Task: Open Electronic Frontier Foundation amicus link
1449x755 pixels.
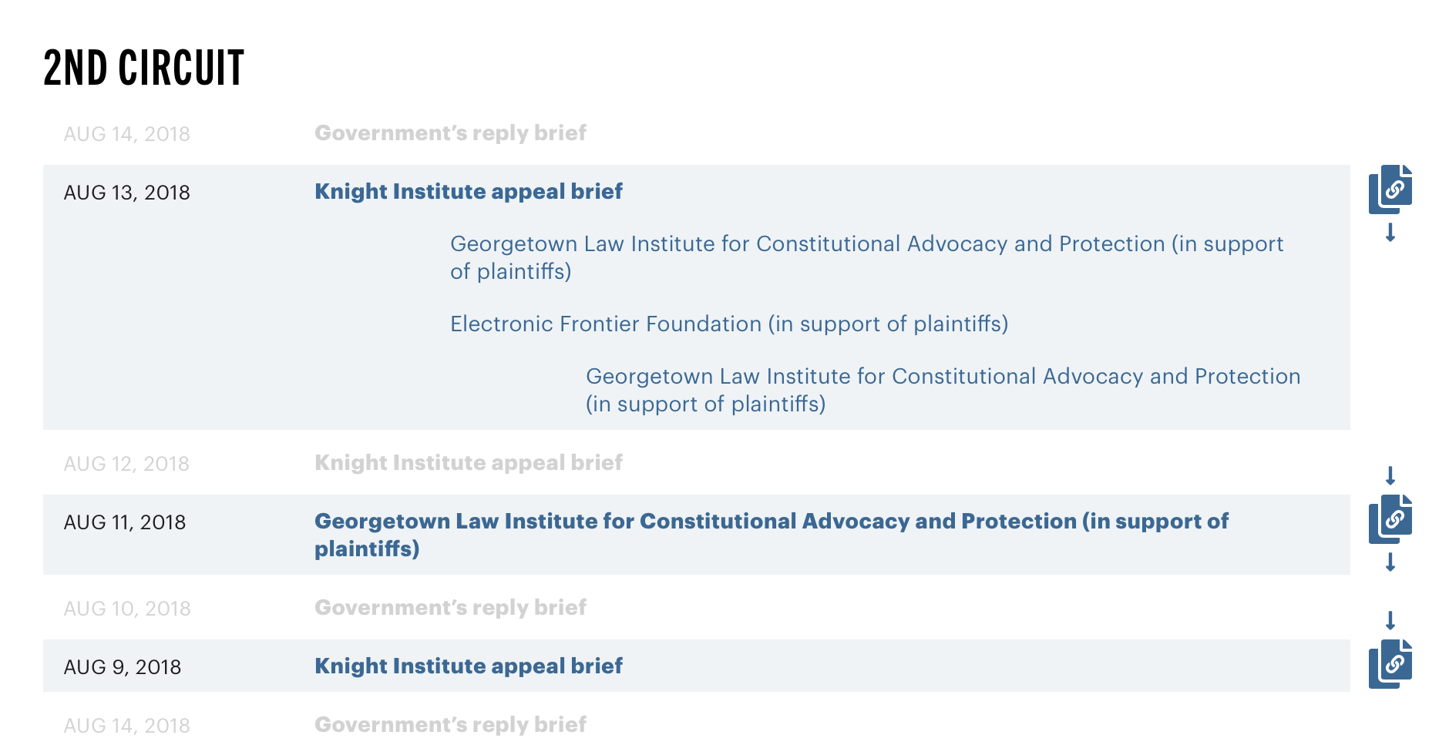Action: click(729, 324)
